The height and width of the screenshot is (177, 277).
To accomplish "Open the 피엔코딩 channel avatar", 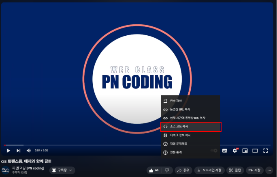I will click(x=6, y=170).
